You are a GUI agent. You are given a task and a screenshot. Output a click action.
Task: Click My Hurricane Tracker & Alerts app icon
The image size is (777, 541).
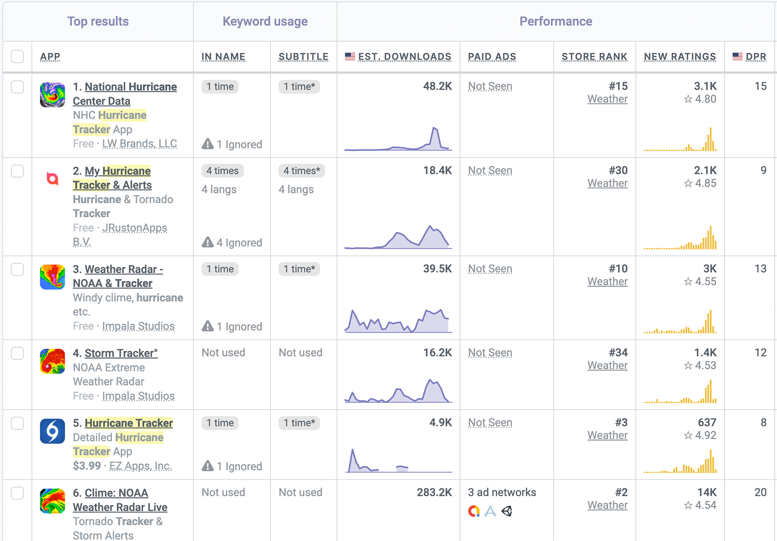click(x=52, y=179)
